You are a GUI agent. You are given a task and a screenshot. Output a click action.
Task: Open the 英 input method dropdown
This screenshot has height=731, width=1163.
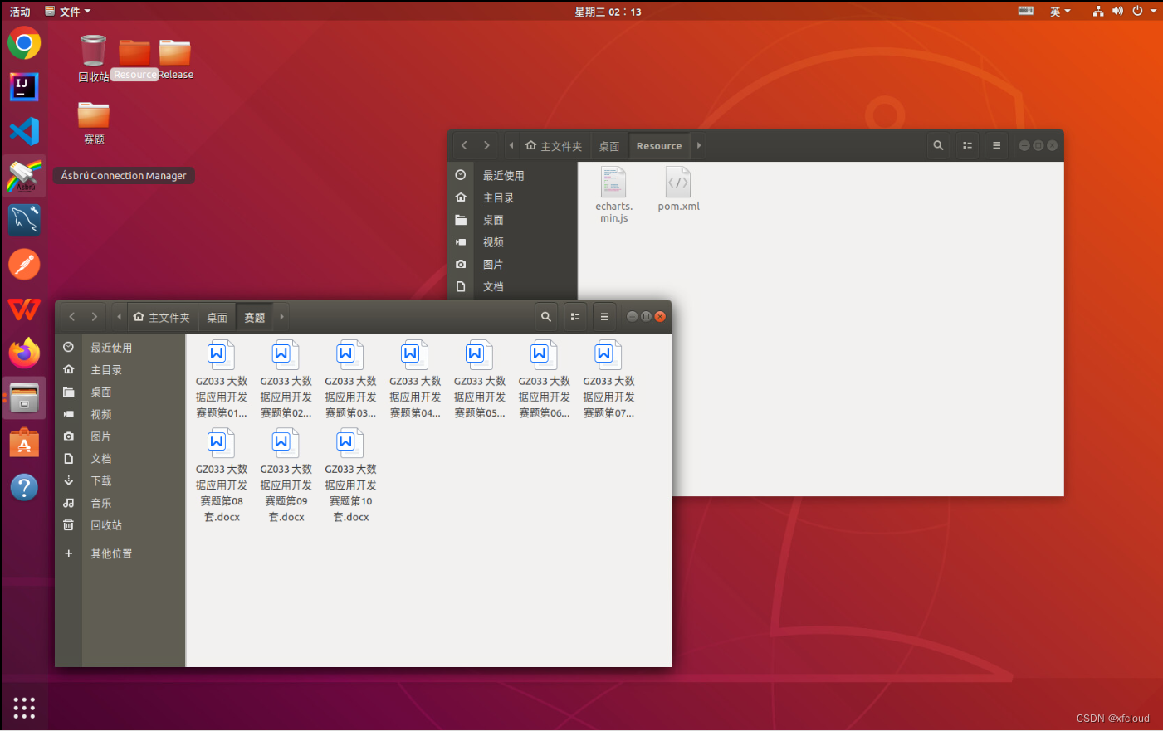[1060, 12]
